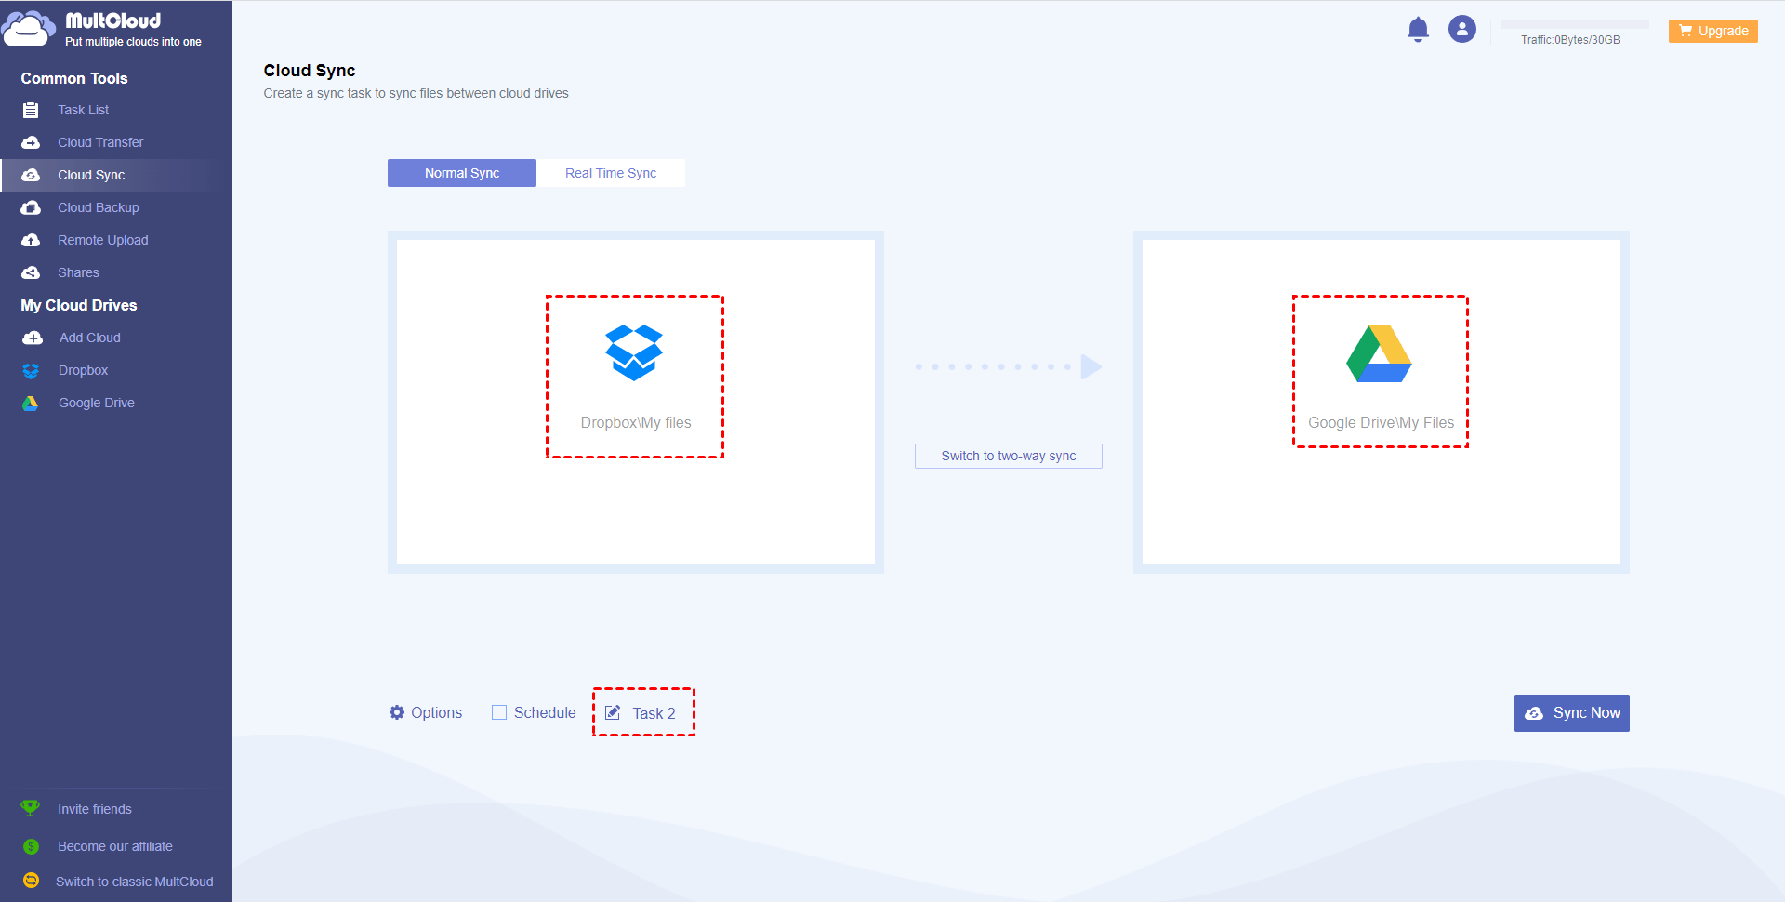The height and width of the screenshot is (902, 1785).
Task: Click the Google Drive icon in sidebar
Action: (x=31, y=403)
